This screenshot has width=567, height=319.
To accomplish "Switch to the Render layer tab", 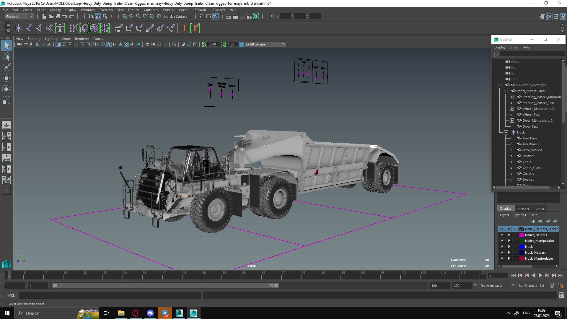I will click(x=524, y=209).
